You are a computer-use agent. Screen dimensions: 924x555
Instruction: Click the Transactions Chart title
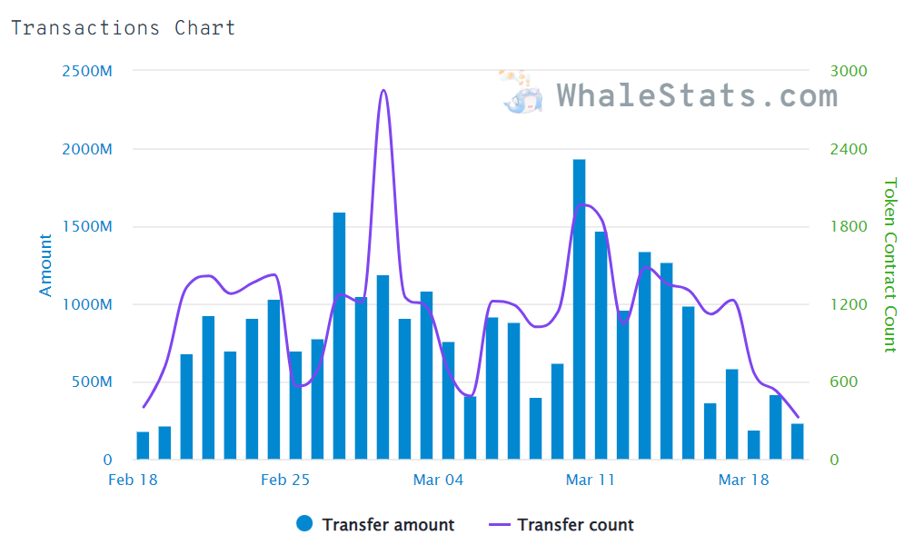pos(123,28)
